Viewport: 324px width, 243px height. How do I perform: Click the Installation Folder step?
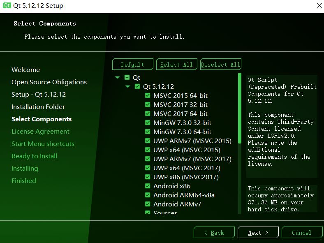click(38, 106)
